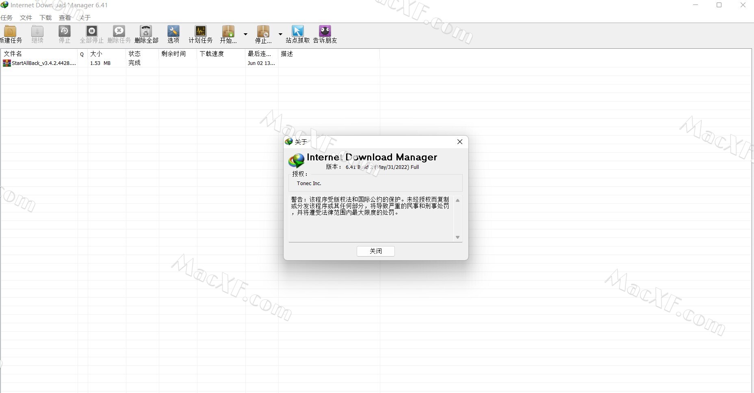Sort by the Time Left (剩余时间) column header
The height and width of the screenshot is (393, 754).
point(178,54)
